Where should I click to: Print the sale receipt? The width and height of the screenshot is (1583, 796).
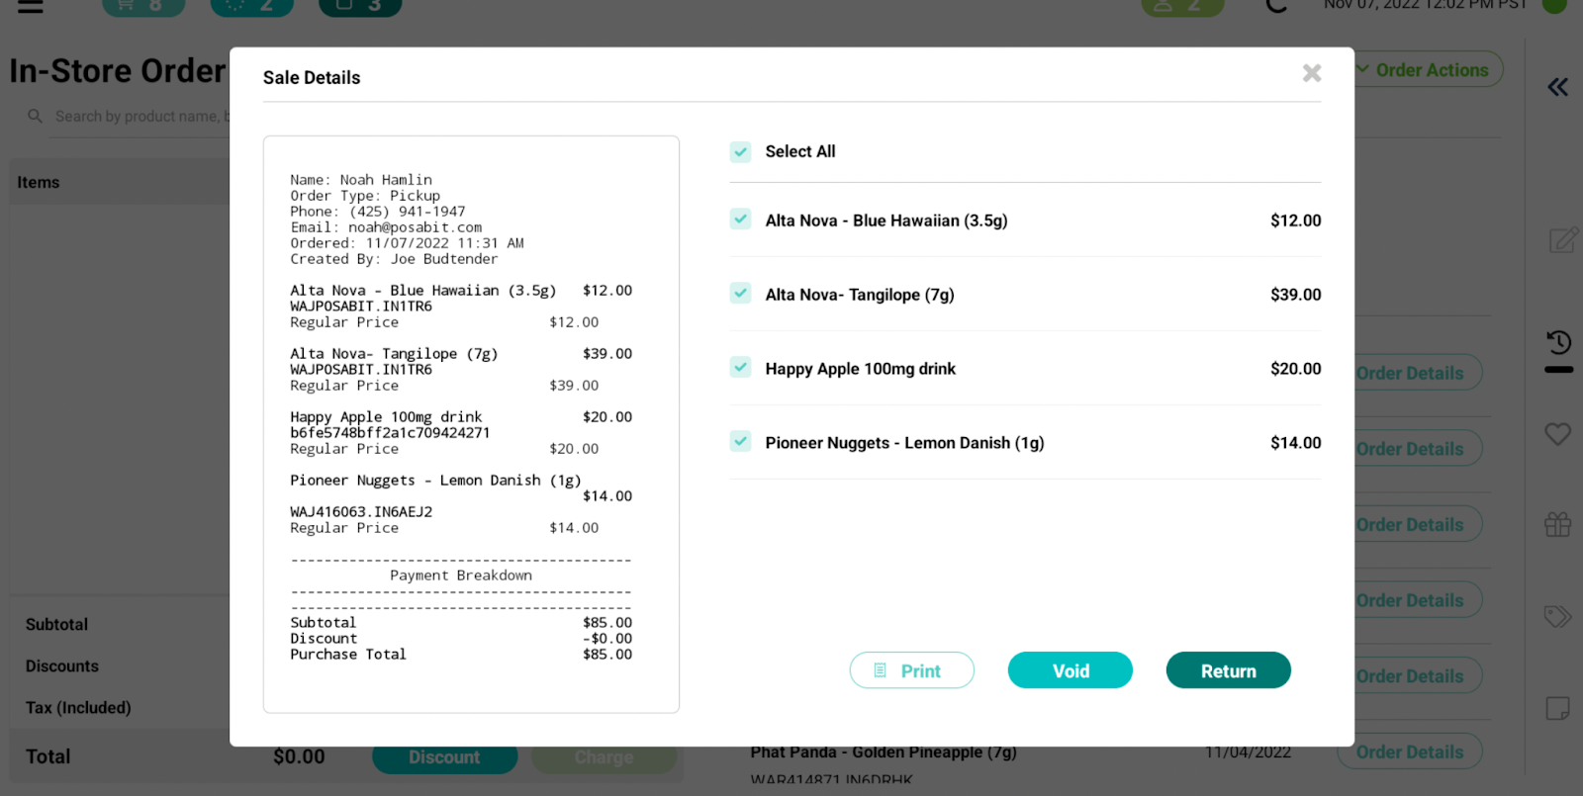(x=911, y=670)
